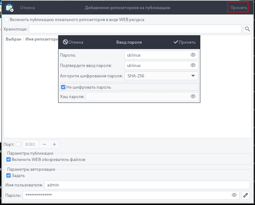Show password with eye icon in Пароль field
This screenshot has height=205, width=255.
pos(193,55)
